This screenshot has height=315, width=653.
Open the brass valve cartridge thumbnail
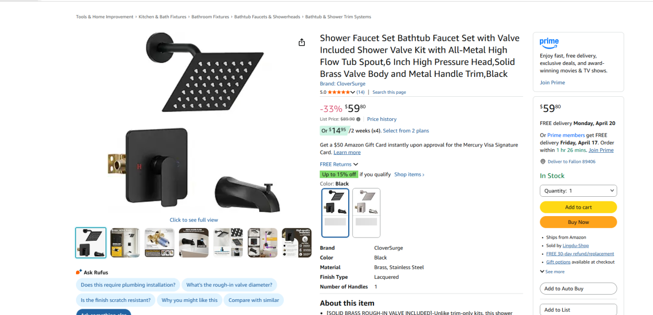[x=159, y=243]
